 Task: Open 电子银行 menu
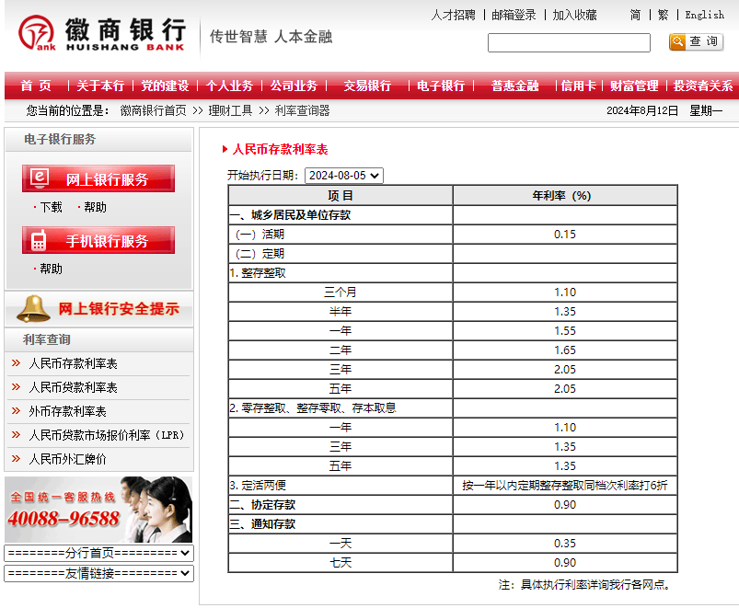coord(441,86)
